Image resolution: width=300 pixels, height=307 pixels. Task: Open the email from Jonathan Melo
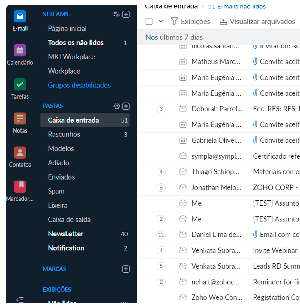[x=216, y=188]
